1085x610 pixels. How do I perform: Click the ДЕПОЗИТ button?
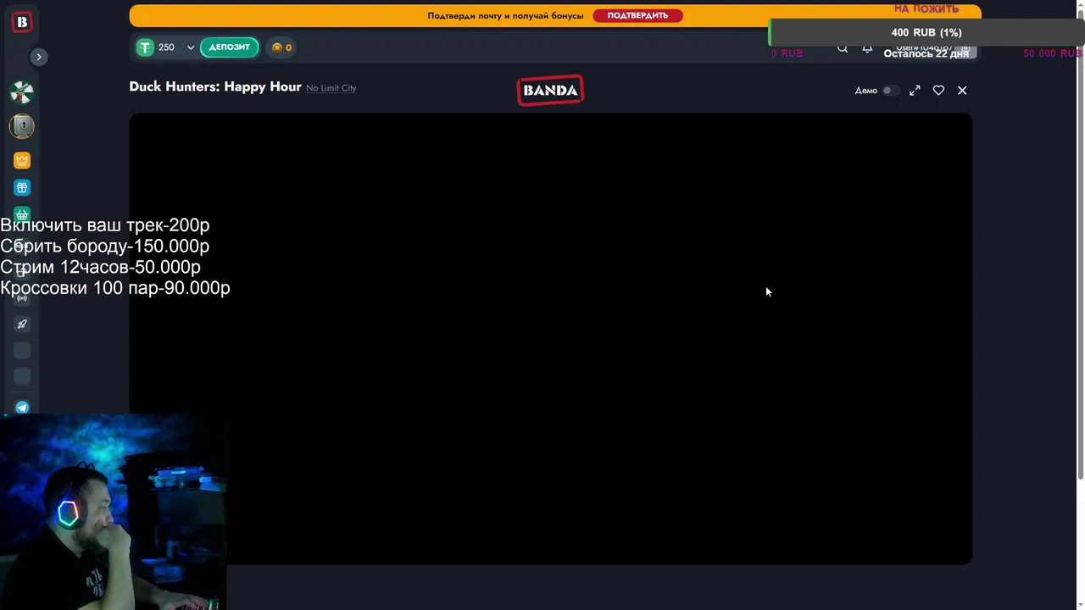[230, 47]
